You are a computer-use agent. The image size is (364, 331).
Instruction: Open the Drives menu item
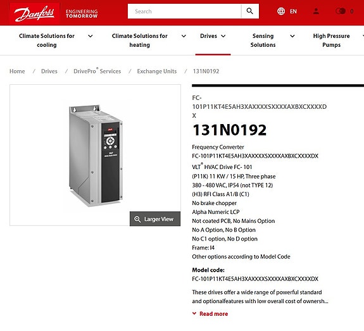pyautogui.click(x=208, y=36)
